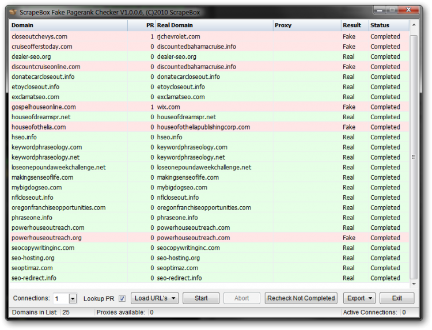Select the powerhouseoutreach.com domain cell

point(69,227)
